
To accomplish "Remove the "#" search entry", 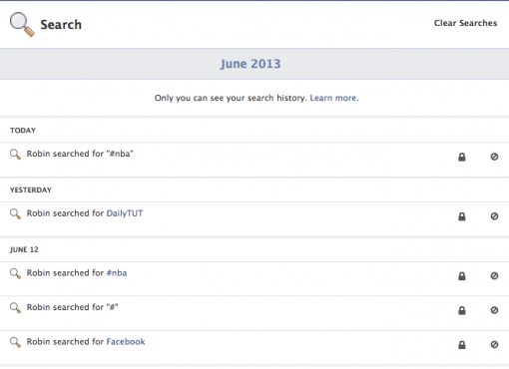I will coord(494,310).
